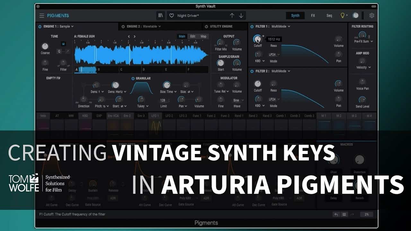Screen dimensions: 411x231
Task: Open Filter 2 KBD dropdown
Action: (x=260, y=106)
